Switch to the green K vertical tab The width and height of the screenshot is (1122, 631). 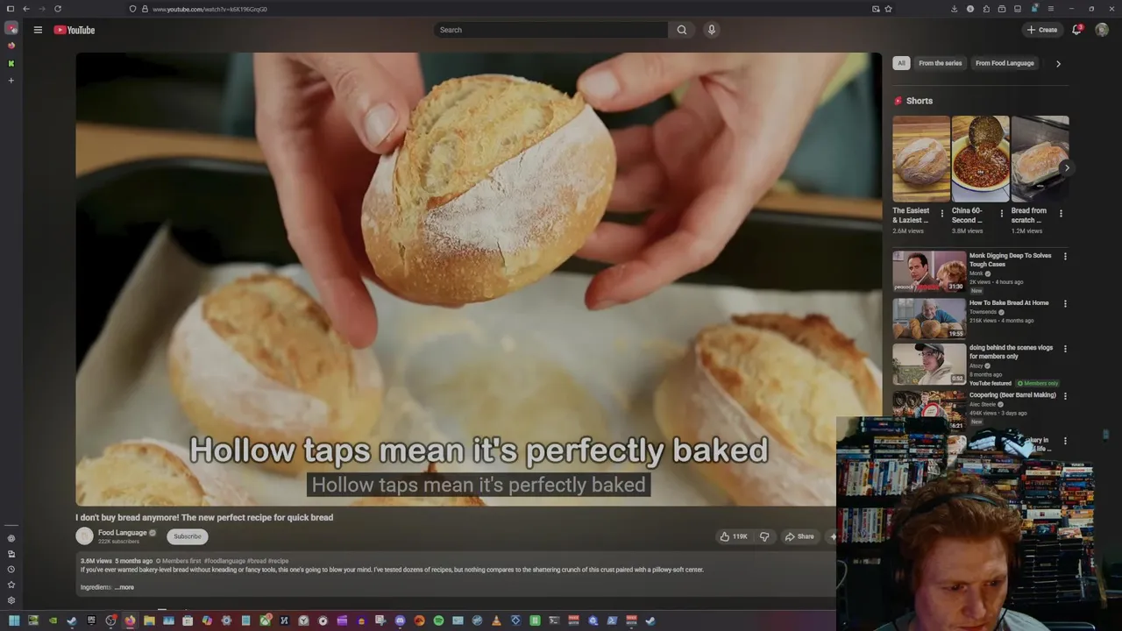[11, 63]
